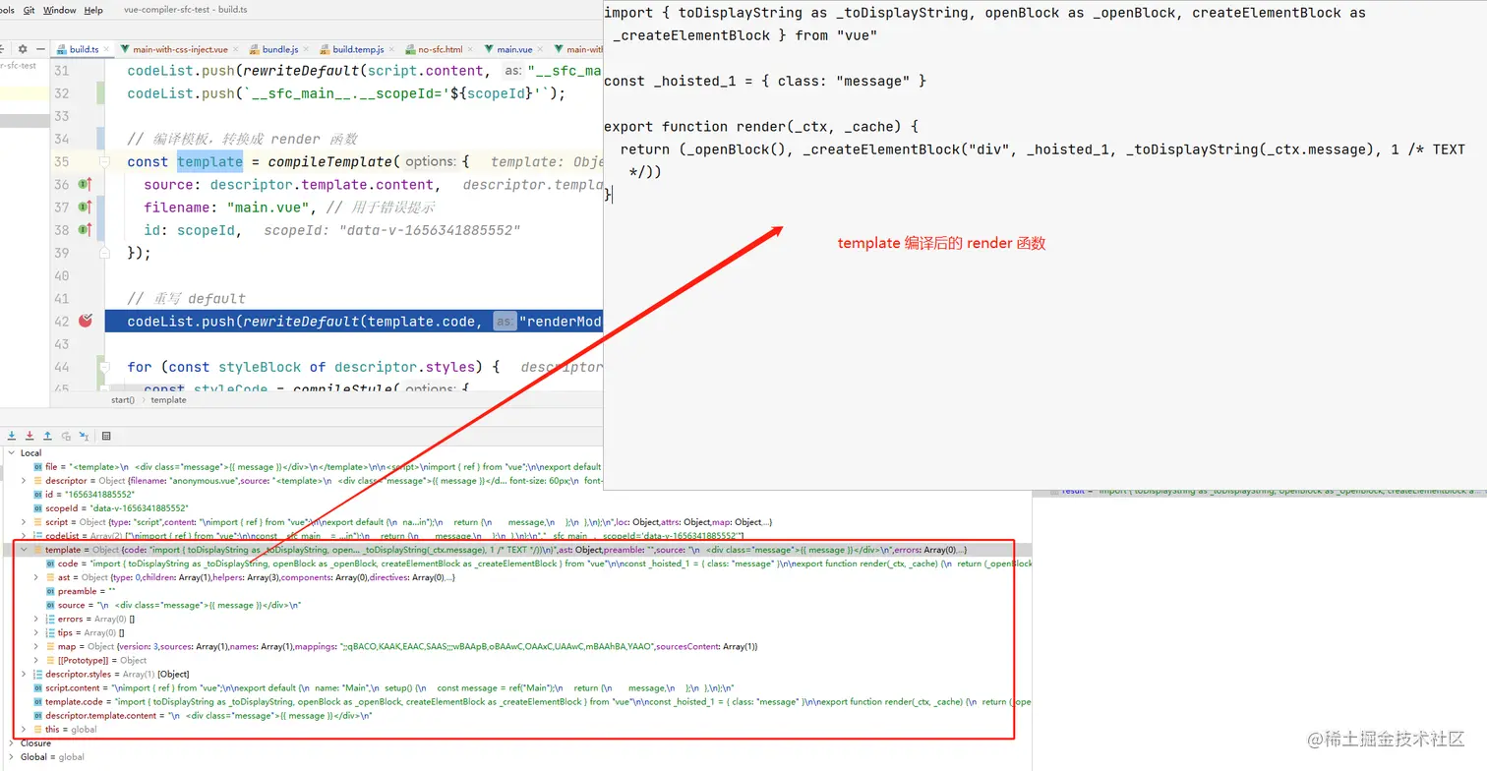Open the Window menu

point(60,10)
